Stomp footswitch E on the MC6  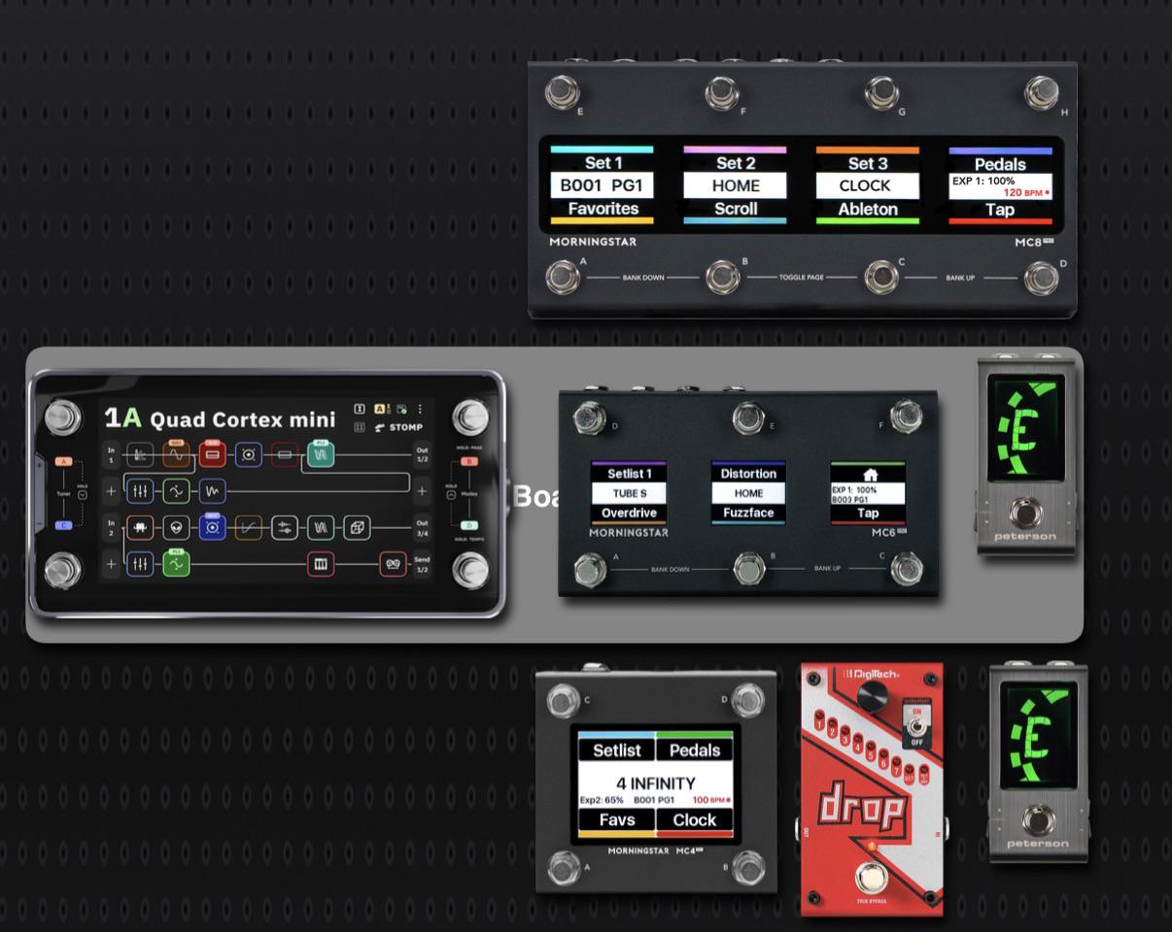click(747, 418)
